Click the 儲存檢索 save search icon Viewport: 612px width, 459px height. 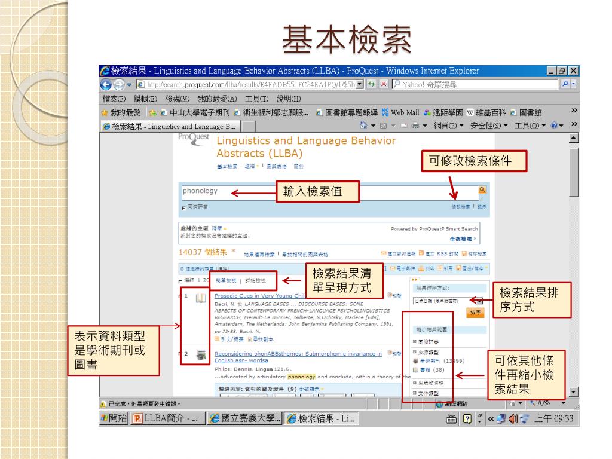[464, 253]
